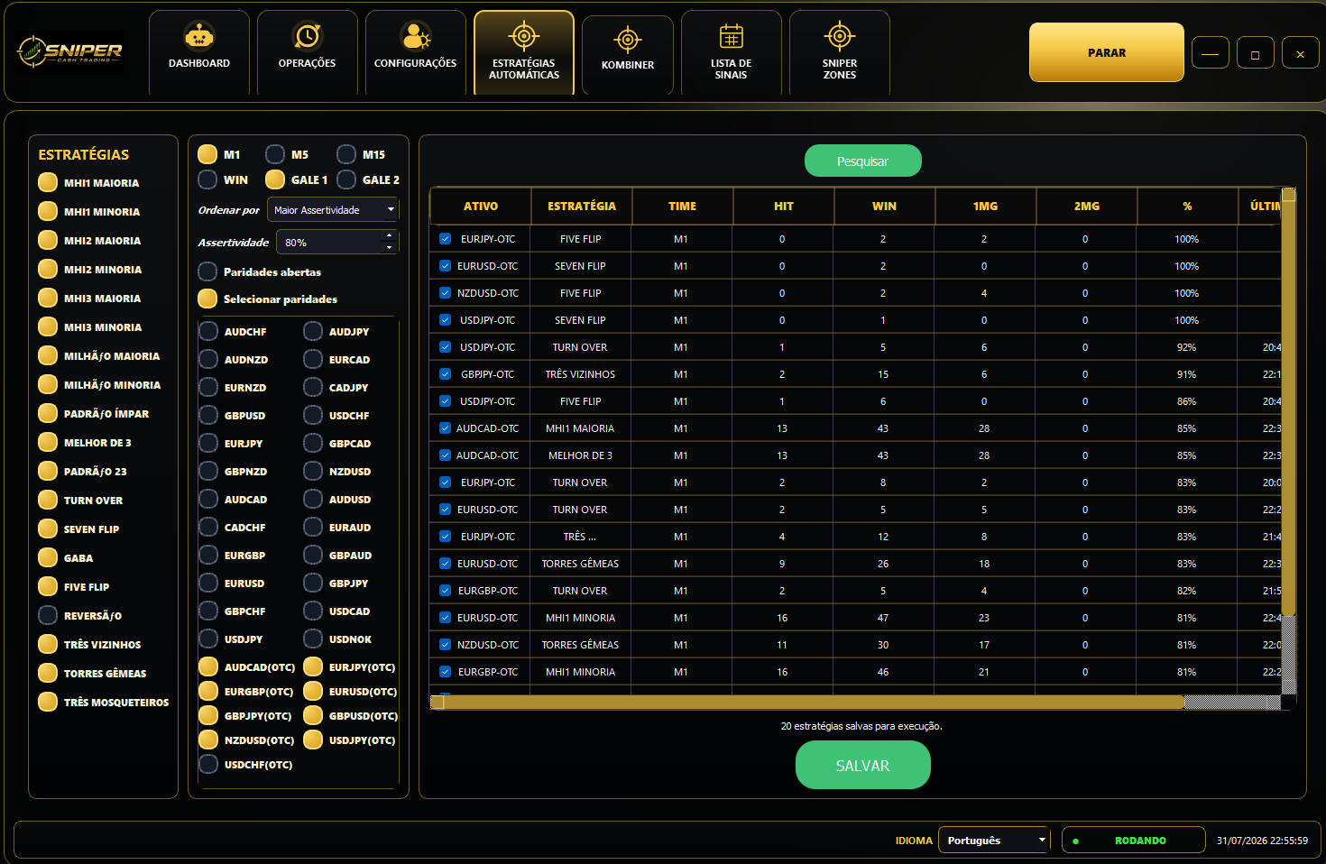Open the Kombiner target icon
Screen dimensions: 1326x864
tap(628, 40)
